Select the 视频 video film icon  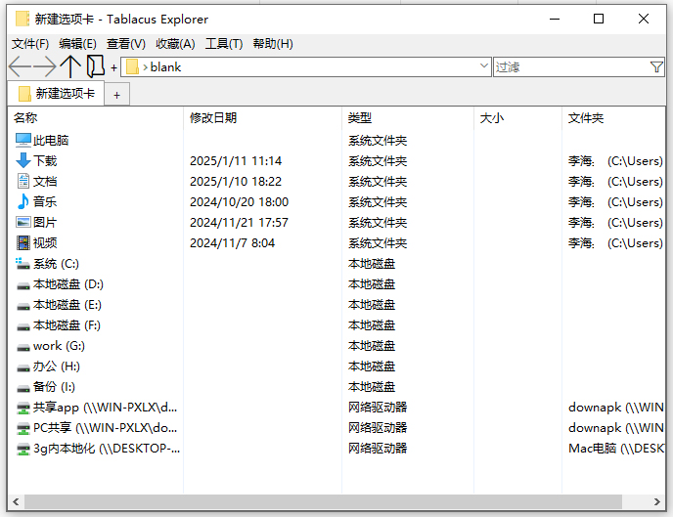(23, 242)
